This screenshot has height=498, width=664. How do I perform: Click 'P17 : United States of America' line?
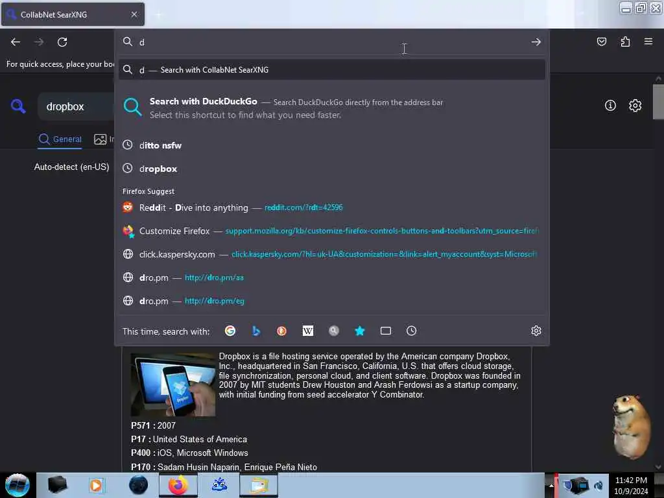pyautogui.click(x=189, y=439)
